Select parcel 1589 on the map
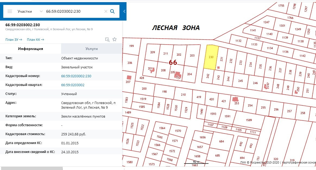 249,120
